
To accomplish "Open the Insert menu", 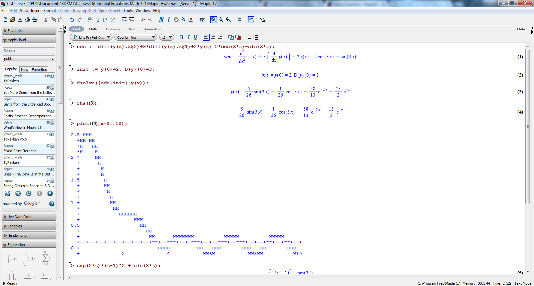I will [x=36, y=11].
